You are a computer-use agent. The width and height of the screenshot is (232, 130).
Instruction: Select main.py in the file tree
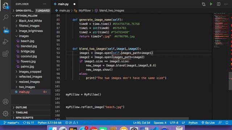pos(31,92)
